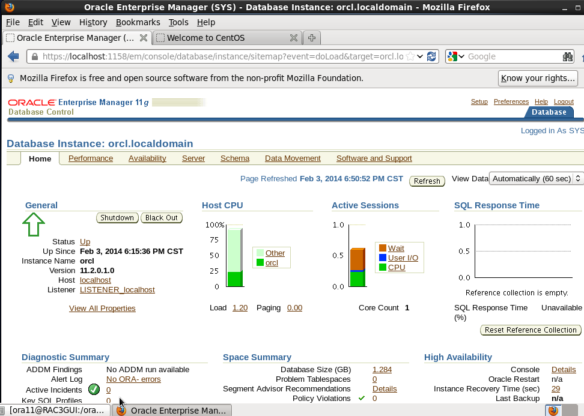Reload the page via refresh icon
Screen dimensions: 584x416
pyautogui.click(x=431, y=56)
